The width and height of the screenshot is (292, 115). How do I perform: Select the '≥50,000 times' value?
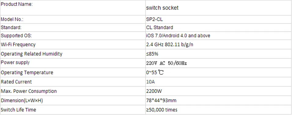tap(162, 110)
